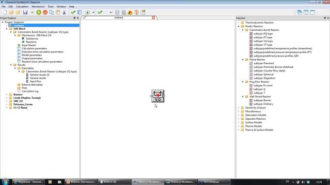Click the red minus Remove icon
The image size is (330, 185).
tap(45, 12)
